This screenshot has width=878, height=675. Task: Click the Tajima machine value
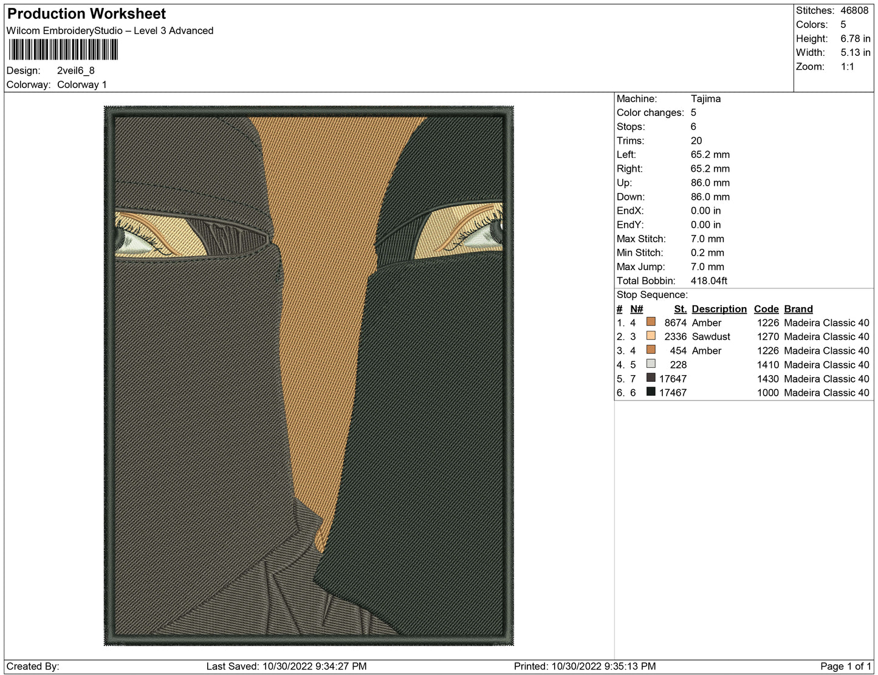[705, 98]
